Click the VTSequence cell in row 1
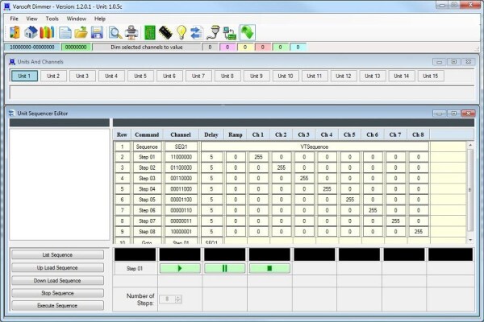Screen dimensions: 484x322 coord(315,147)
